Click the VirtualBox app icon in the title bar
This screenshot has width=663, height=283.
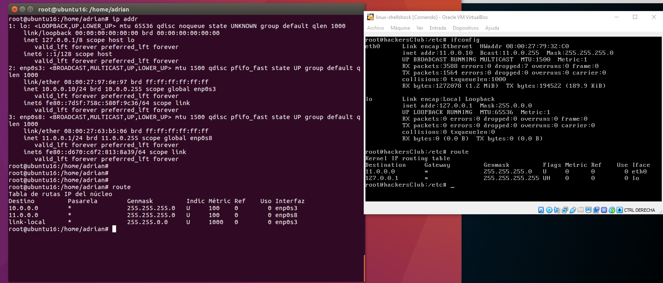(x=370, y=17)
